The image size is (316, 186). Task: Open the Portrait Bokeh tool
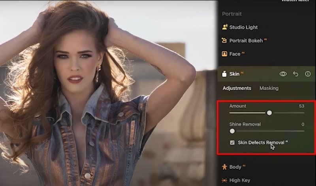click(x=244, y=41)
